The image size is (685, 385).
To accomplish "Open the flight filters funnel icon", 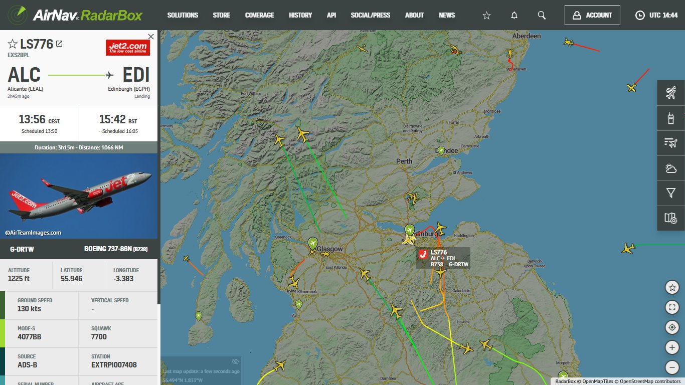I will coord(670,194).
